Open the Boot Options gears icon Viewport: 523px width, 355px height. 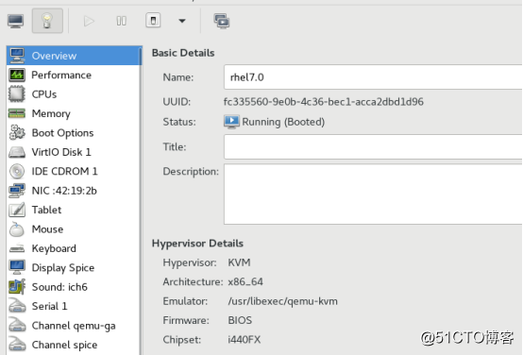pos(17,132)
